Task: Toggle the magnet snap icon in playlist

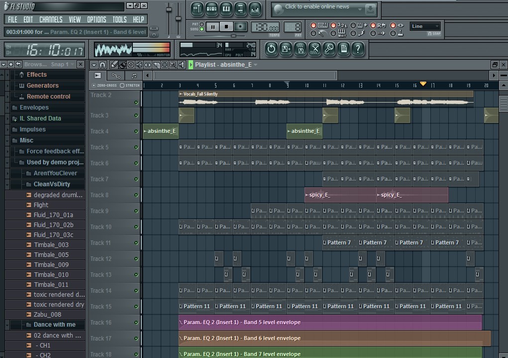Action: (x=102, y=65)
